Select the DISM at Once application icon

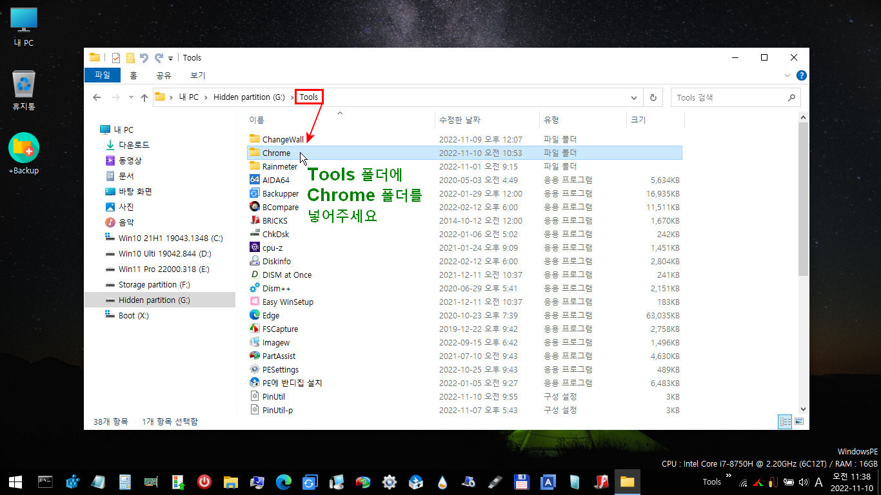coord(255,275)
